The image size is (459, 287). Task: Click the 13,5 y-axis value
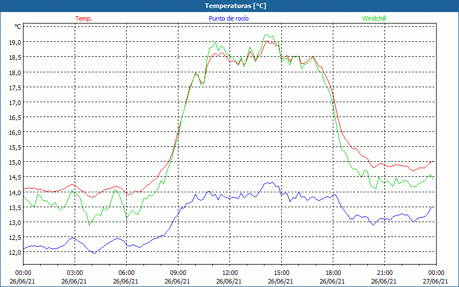(16, 207)
